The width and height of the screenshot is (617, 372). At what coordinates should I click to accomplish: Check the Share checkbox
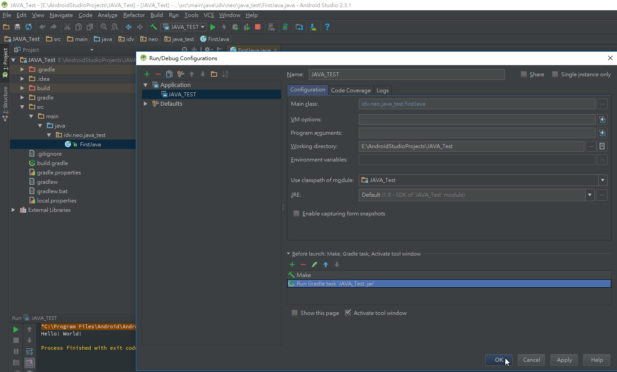click(524, 74)
